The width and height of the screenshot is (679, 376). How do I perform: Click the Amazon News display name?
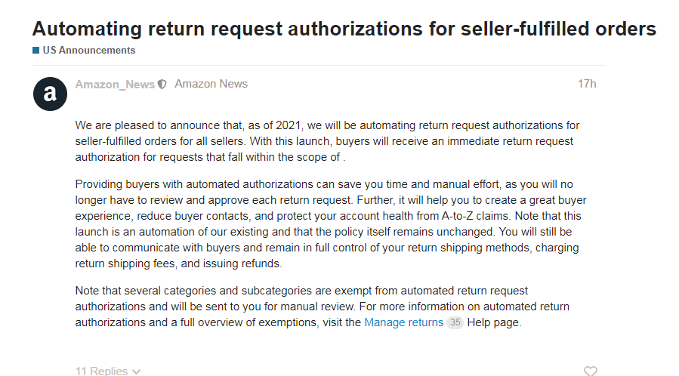point(211,84)
